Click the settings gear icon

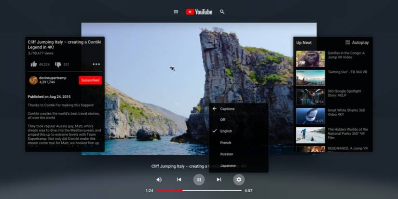click(x=239, y=179)
